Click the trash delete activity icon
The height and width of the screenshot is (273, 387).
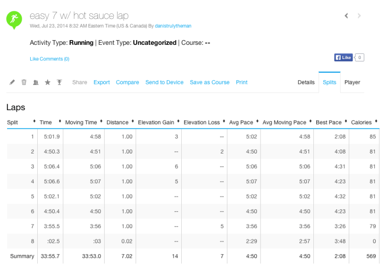pos(24,82)
